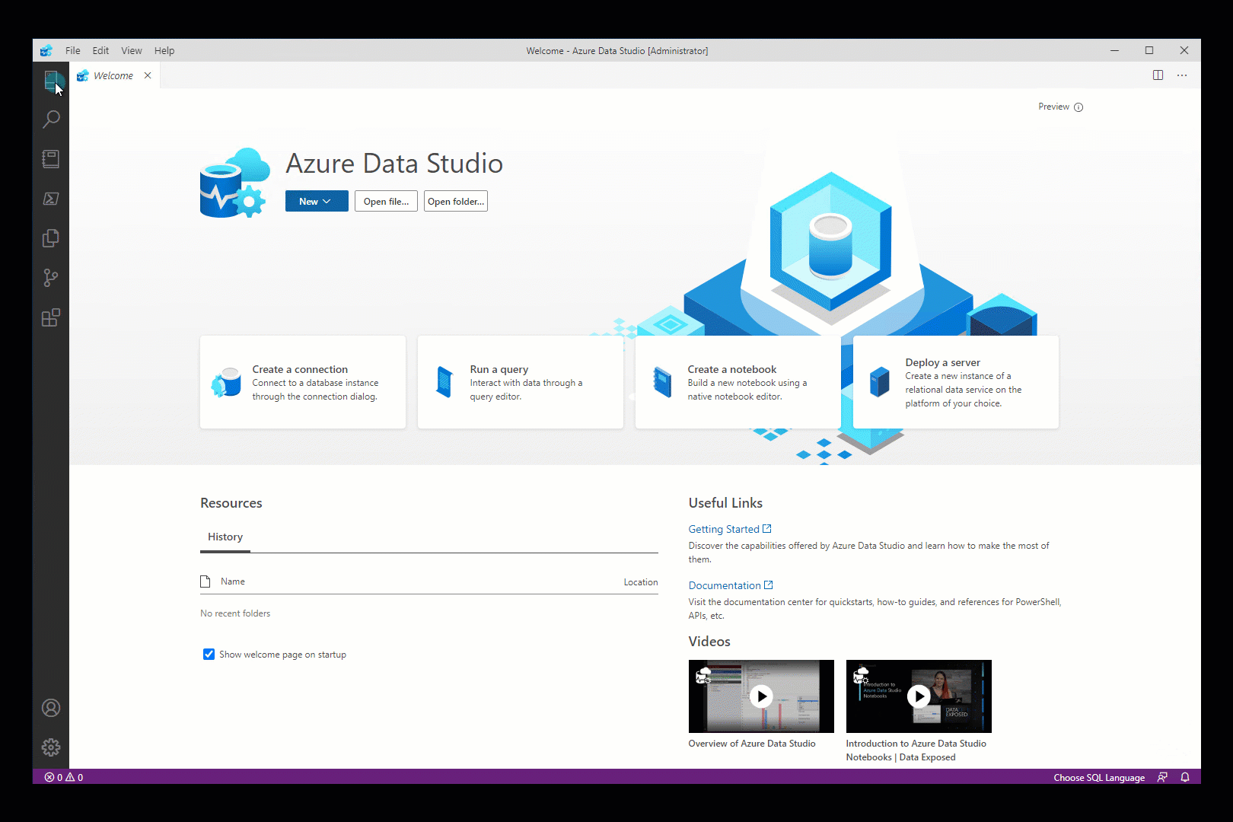Viewport: 1233px width, 822px height.
Task: Click the Accounts icon in sidebar
Action: pyautogui.click(x=51, y=708)
